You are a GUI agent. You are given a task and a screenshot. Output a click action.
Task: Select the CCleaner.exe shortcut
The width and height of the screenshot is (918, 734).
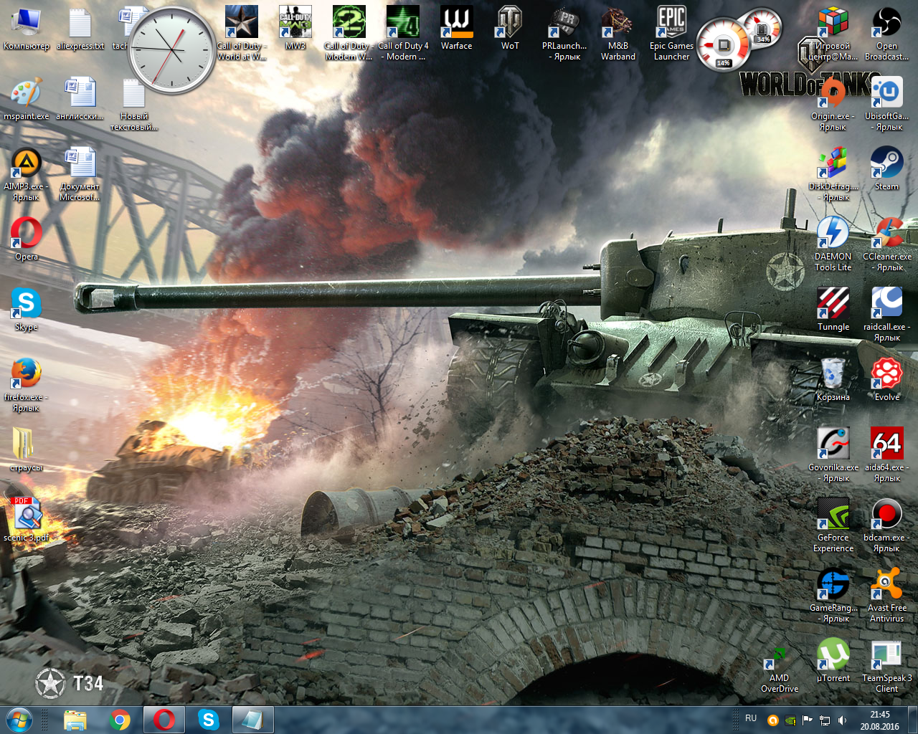click(x=887, y=245)
